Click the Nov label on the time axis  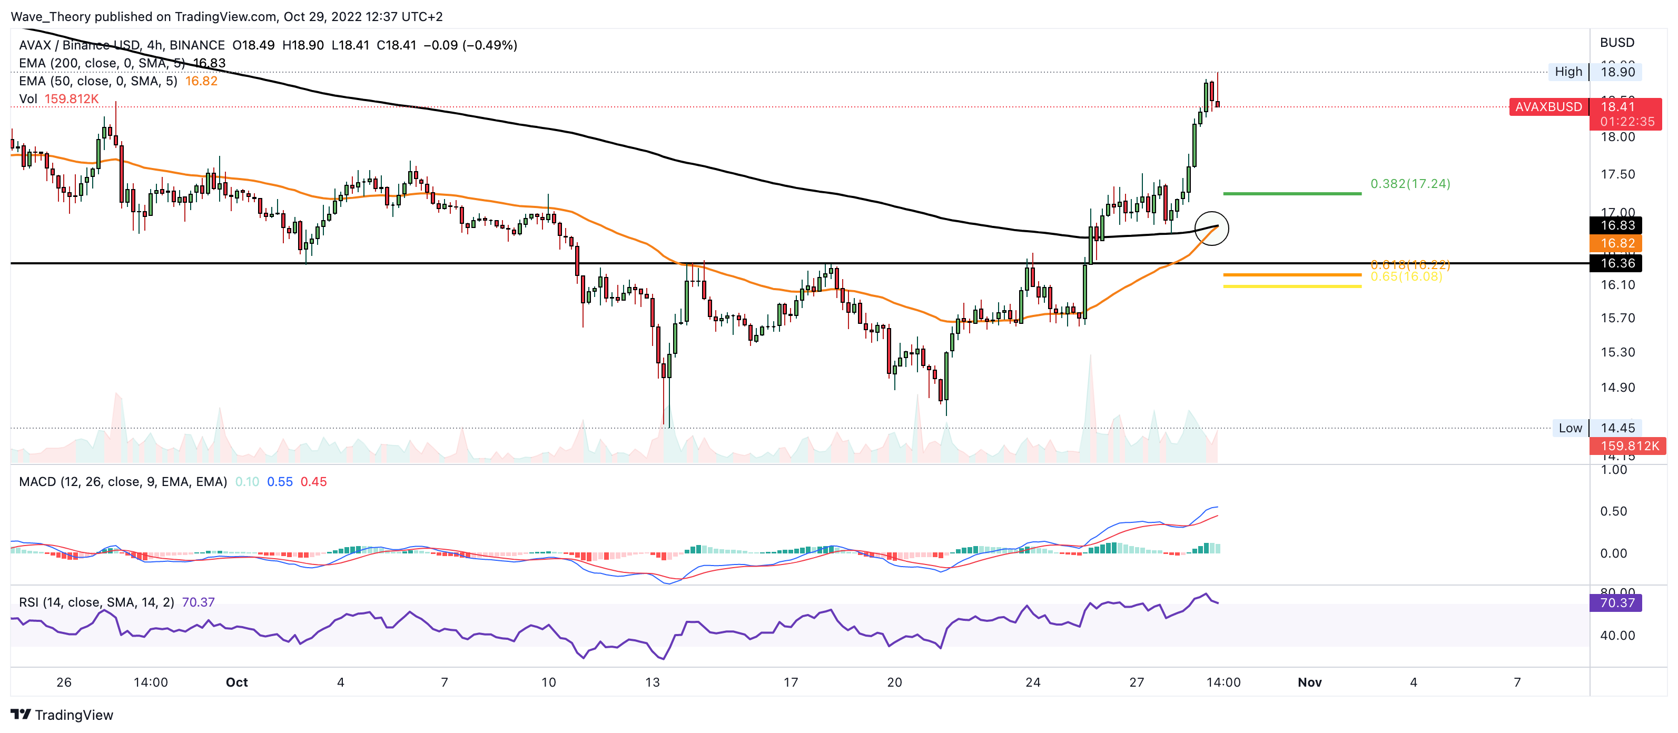tap(1309, 682)
